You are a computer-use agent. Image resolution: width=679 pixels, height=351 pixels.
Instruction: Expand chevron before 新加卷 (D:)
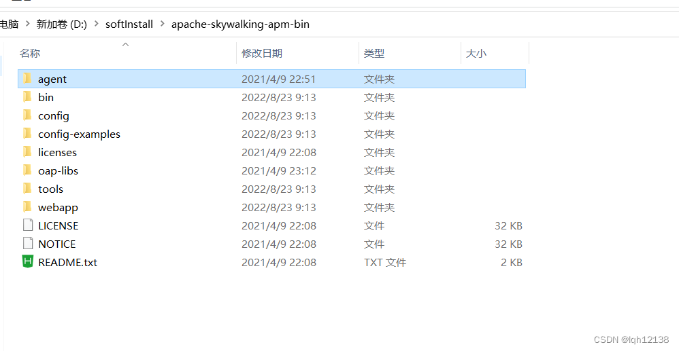point(28,24)
